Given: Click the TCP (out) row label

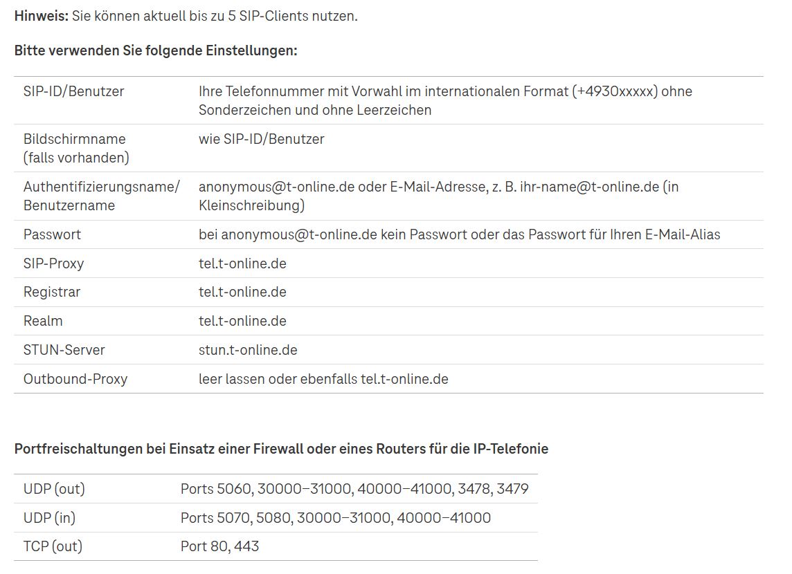Looking at the screenshot, I should [x=53, y=546].
